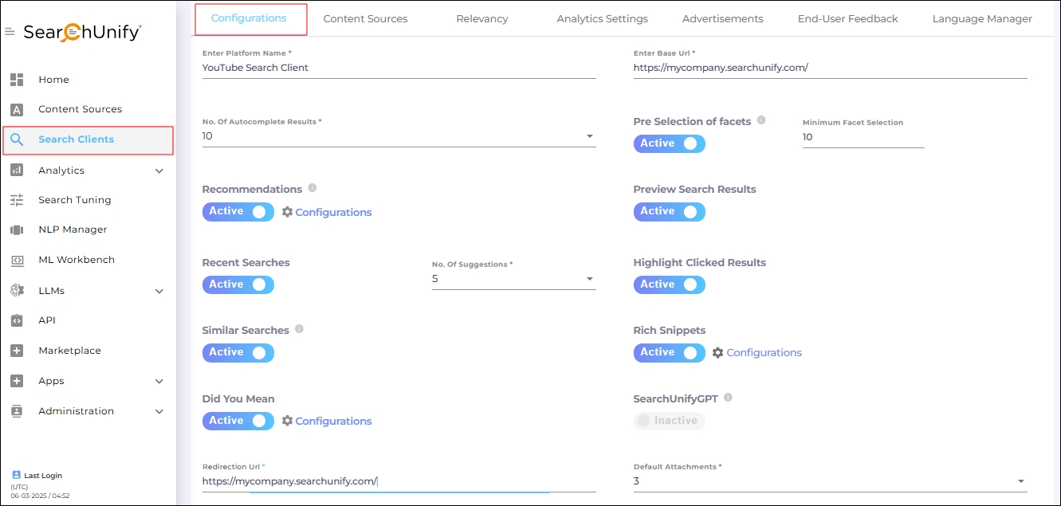Viewport: 1061px width, 506px height.
Task: Click the Enter Platform Name field
Action: coord(399,68)
